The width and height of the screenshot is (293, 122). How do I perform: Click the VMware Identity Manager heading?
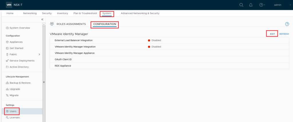69,34
